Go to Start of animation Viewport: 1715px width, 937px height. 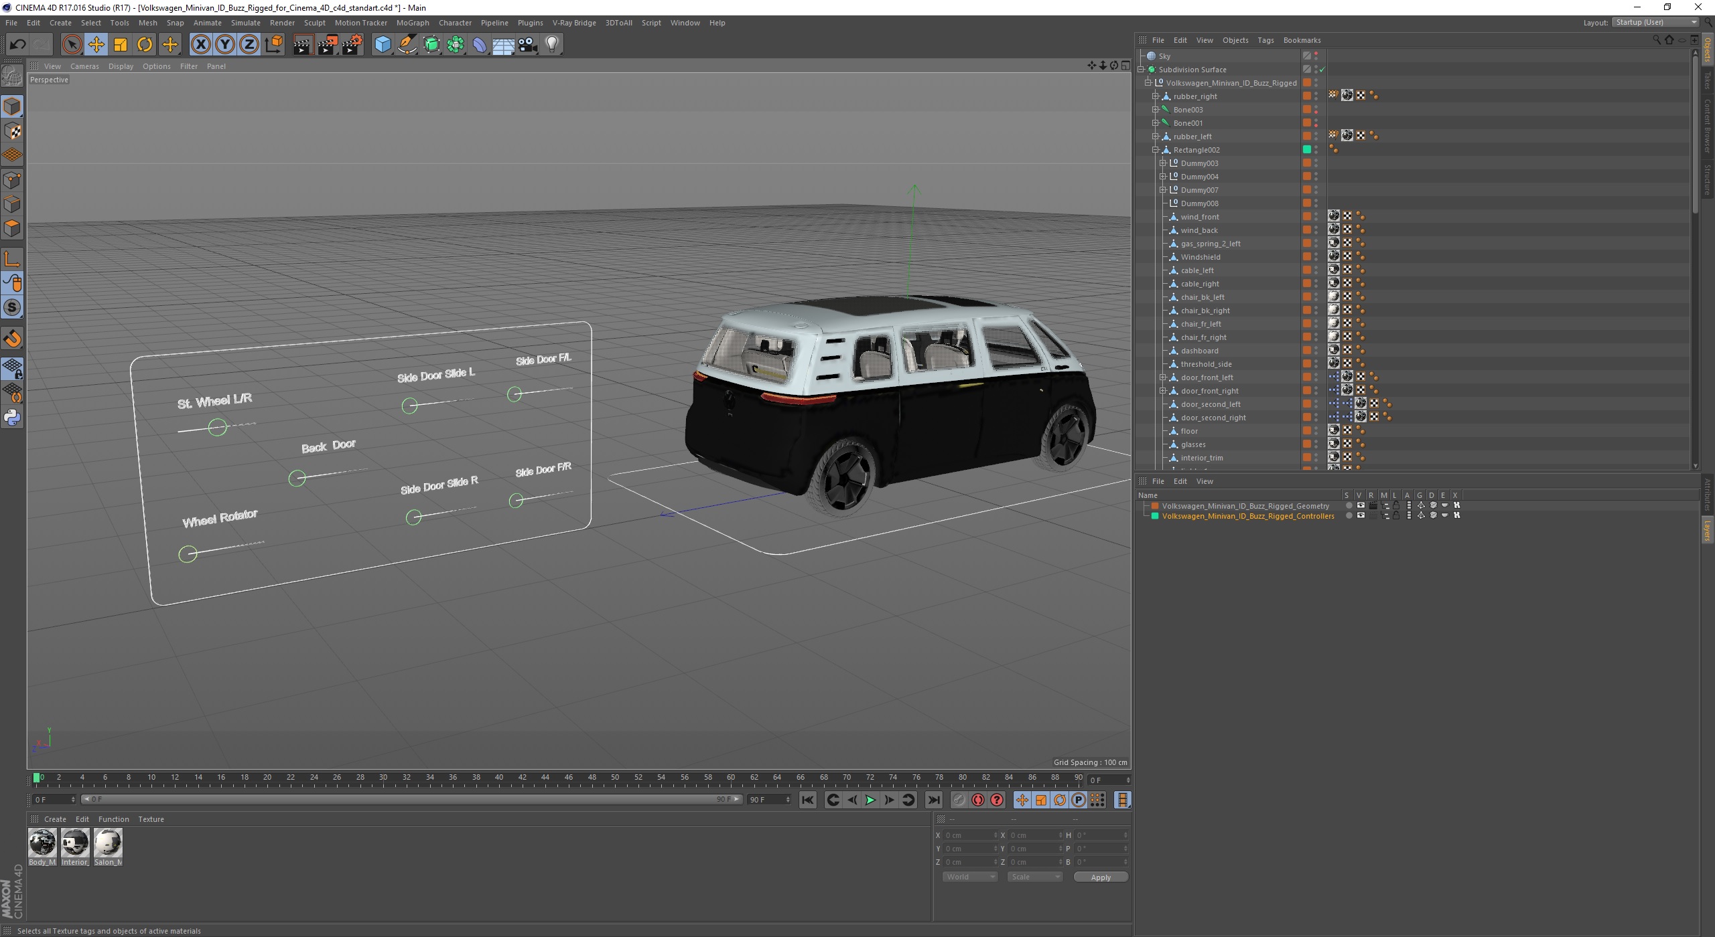[808, 800]
